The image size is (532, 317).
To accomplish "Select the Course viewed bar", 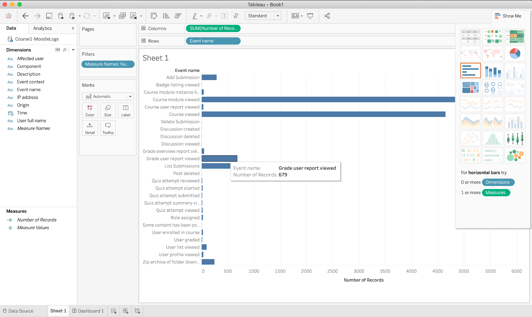I will point(324,114).
